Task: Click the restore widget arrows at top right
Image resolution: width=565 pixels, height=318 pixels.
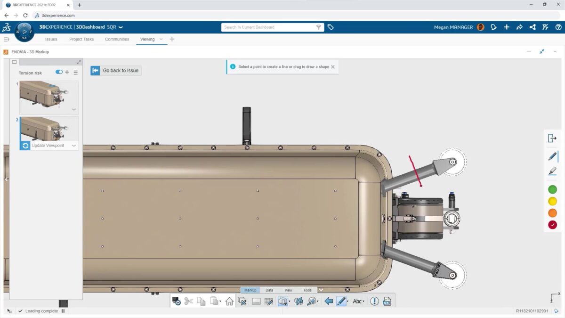Action: [x=542, y=51]
